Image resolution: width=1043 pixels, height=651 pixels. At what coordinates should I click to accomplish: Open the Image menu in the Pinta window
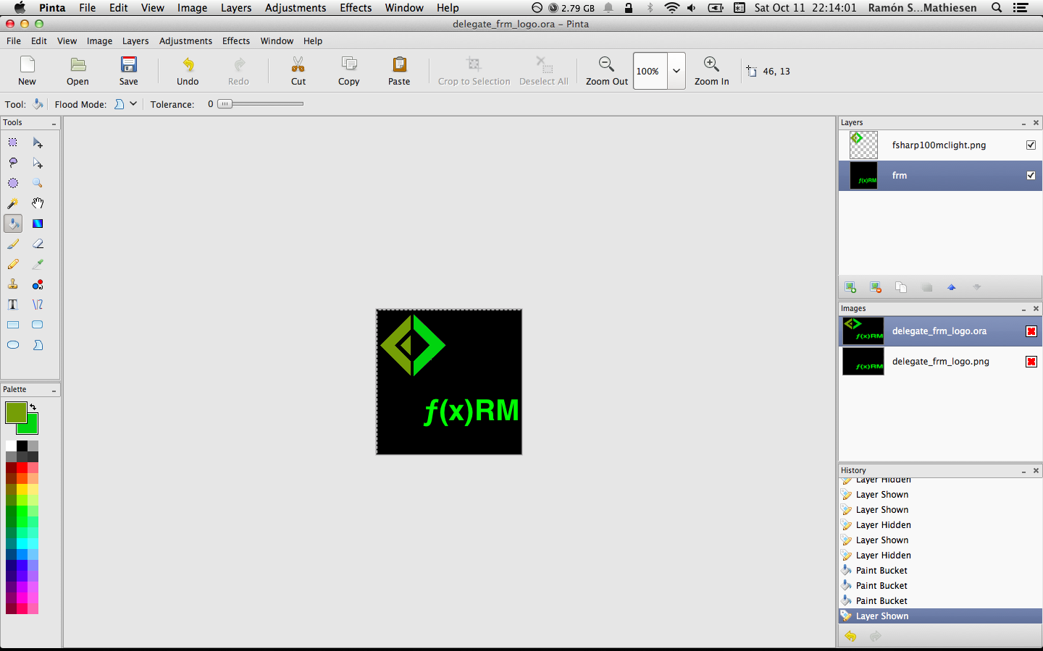tap(99, 41)
